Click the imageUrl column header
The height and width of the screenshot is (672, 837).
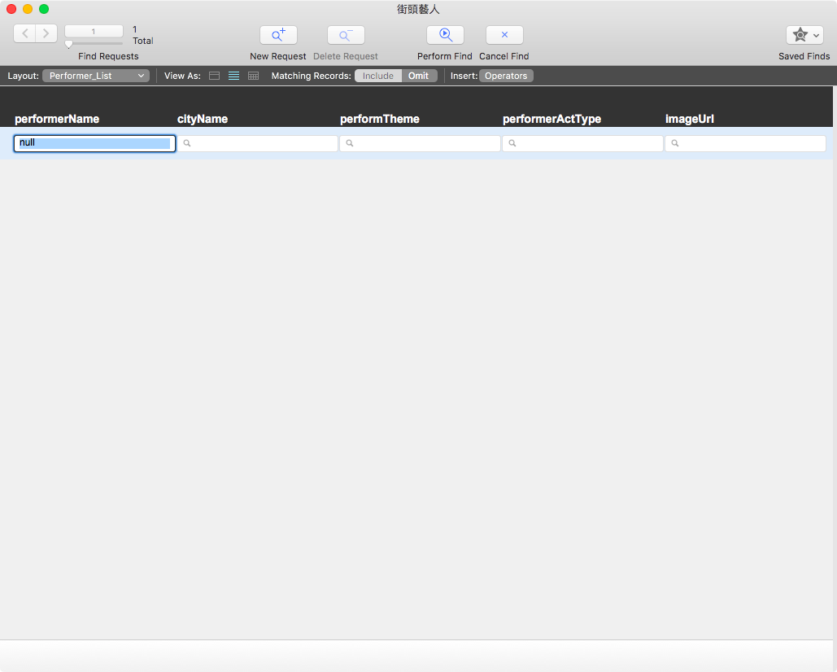point(690,119)
